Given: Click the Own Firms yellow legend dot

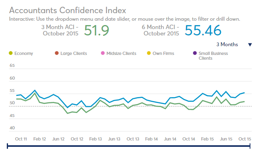Looking at the screenshot, I should pos(149,53).
